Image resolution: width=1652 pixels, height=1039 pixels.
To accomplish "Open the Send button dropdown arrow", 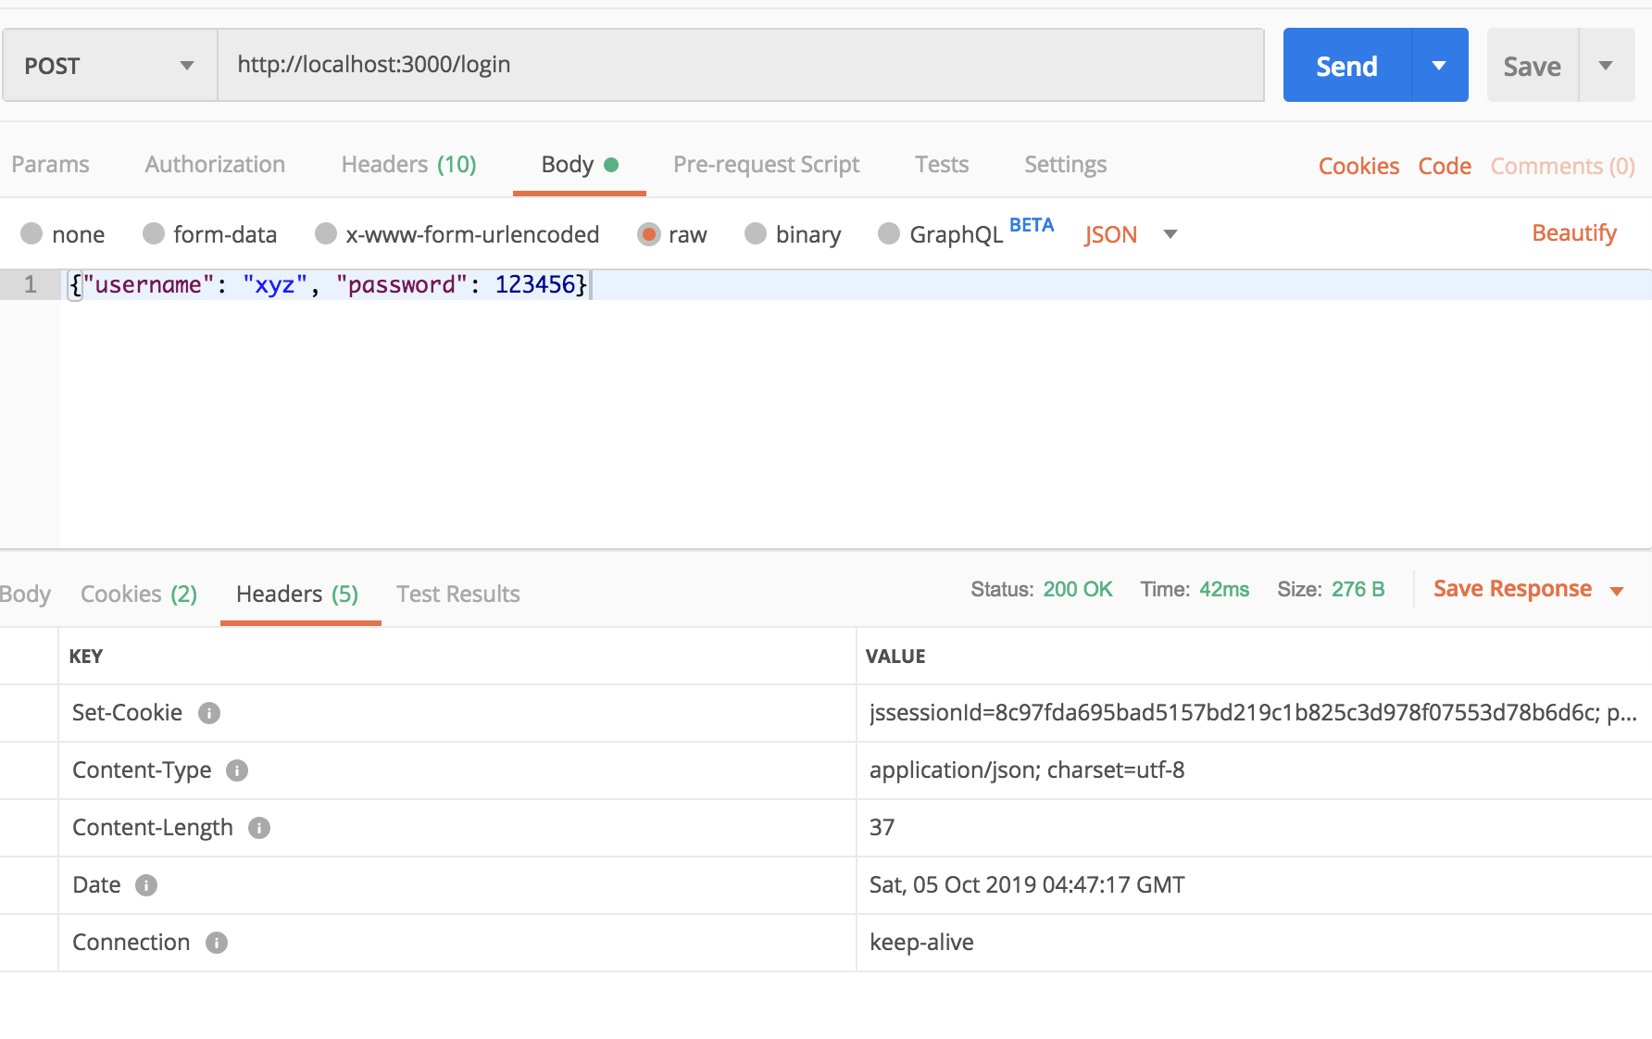I will click(1440, 65).
